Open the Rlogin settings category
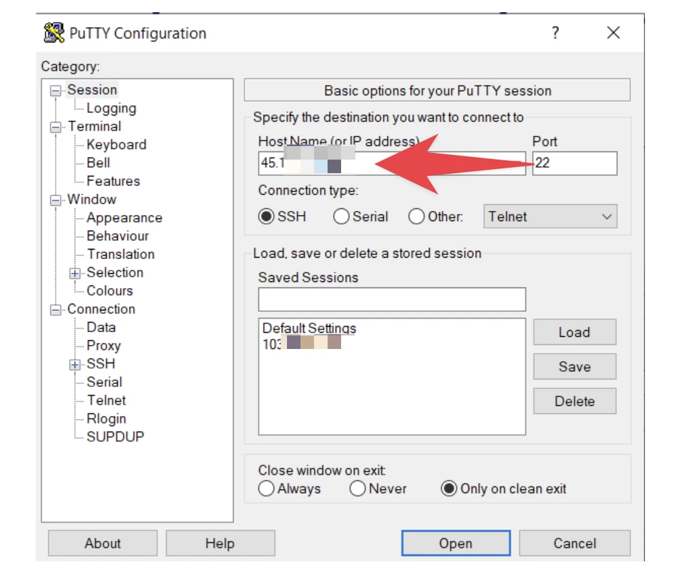 106,419
